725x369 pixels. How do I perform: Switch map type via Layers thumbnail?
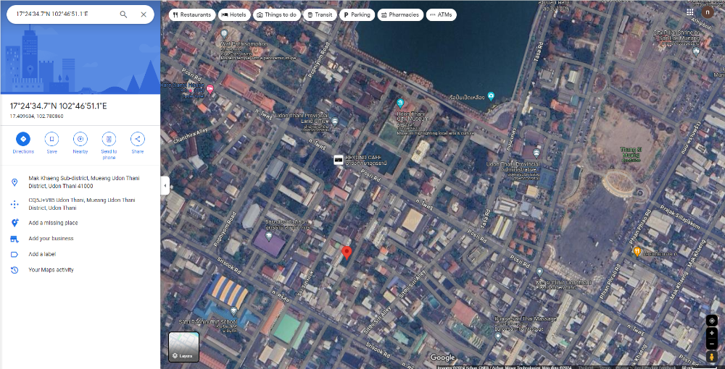pyautogui.click(x=183, y=347)
